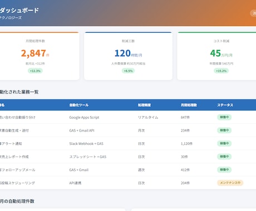Select the Google Apps Script table row
256x211 pixels.
[x=128, y=117]
